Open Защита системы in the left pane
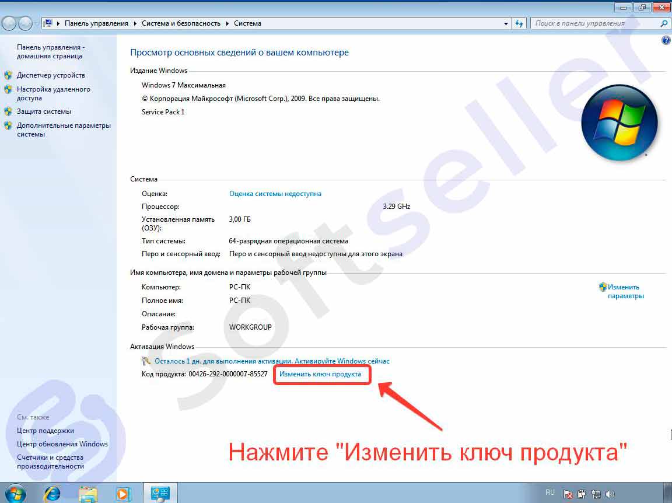Viewport: 672px width, 503px height. click(44, 111)
